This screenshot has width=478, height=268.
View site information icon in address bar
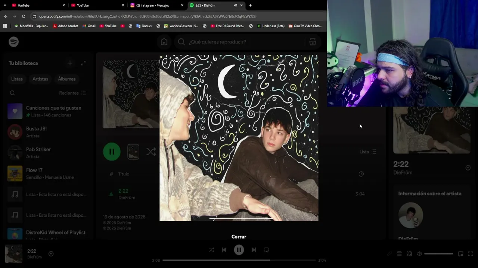(x=34, y=16)
